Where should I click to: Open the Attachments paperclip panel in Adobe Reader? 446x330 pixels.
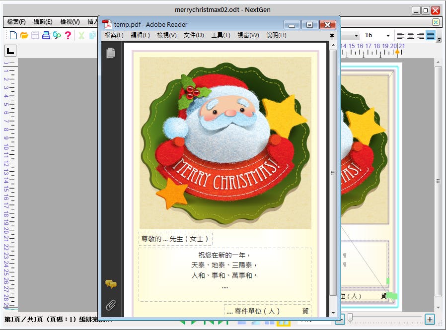point(111,305)
